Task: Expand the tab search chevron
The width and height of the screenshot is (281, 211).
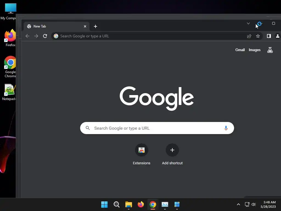Action: (248, 23)
